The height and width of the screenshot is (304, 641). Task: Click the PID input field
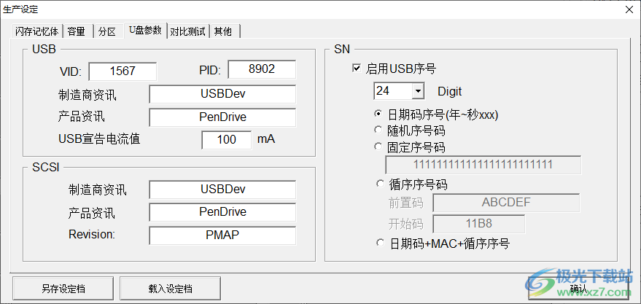point(262,69)
